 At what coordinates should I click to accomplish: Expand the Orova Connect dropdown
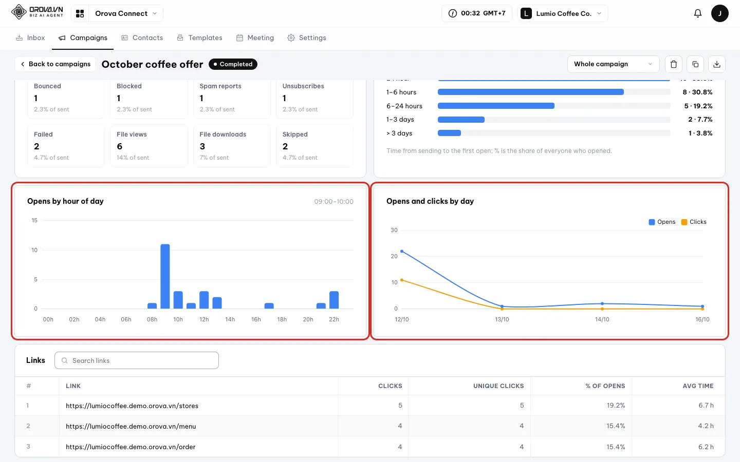126,13
